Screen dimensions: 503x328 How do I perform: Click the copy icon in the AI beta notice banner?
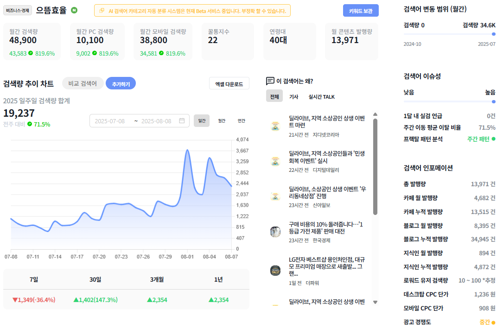click(x=102, y=11)
